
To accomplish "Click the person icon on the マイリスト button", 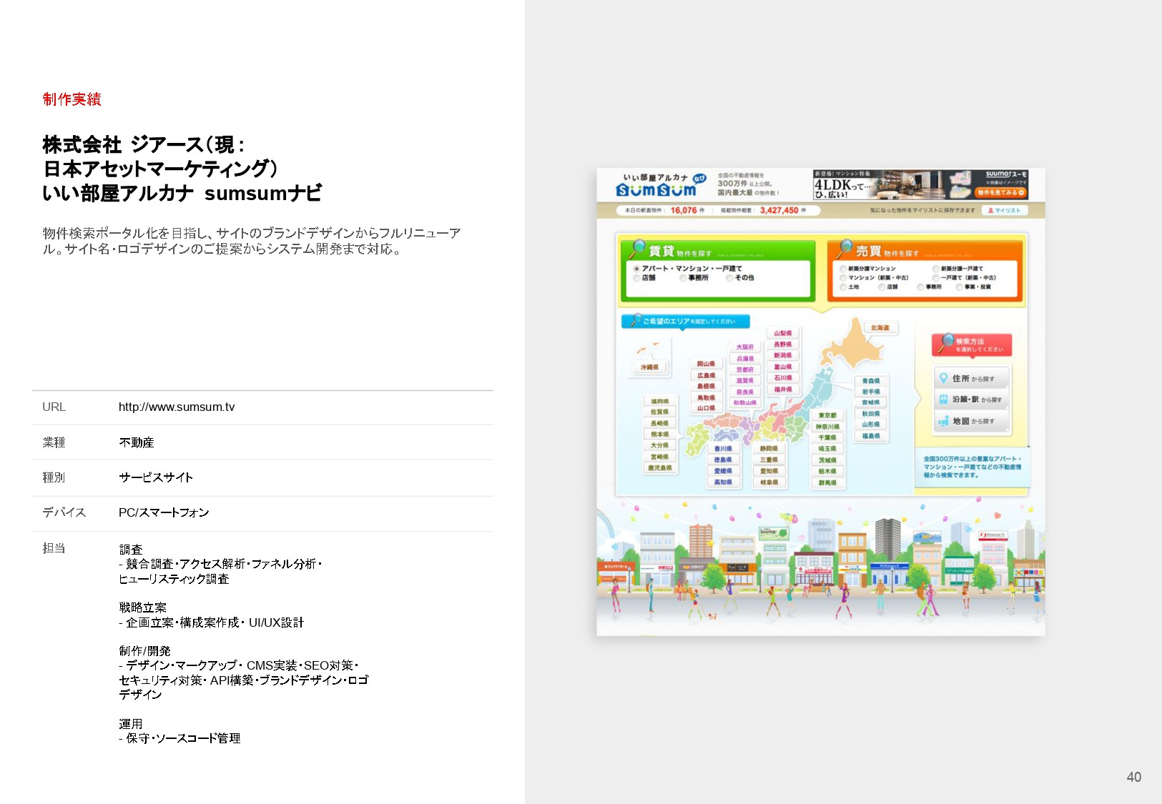I will click(x=990, y=211).
